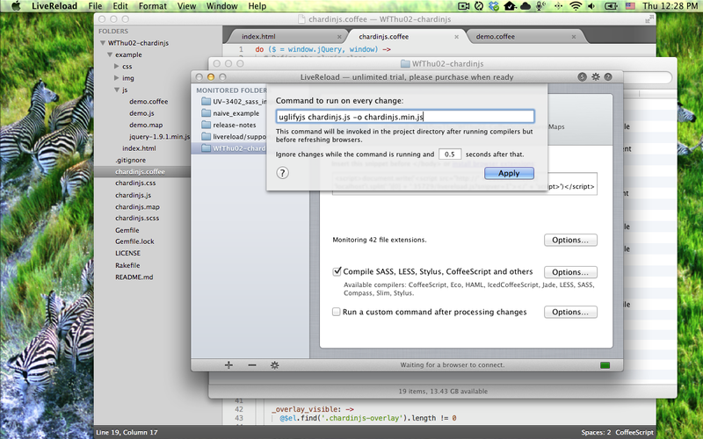Collapse the example folder in sidebar
703x439 pixels.
[x=110, y=54]
